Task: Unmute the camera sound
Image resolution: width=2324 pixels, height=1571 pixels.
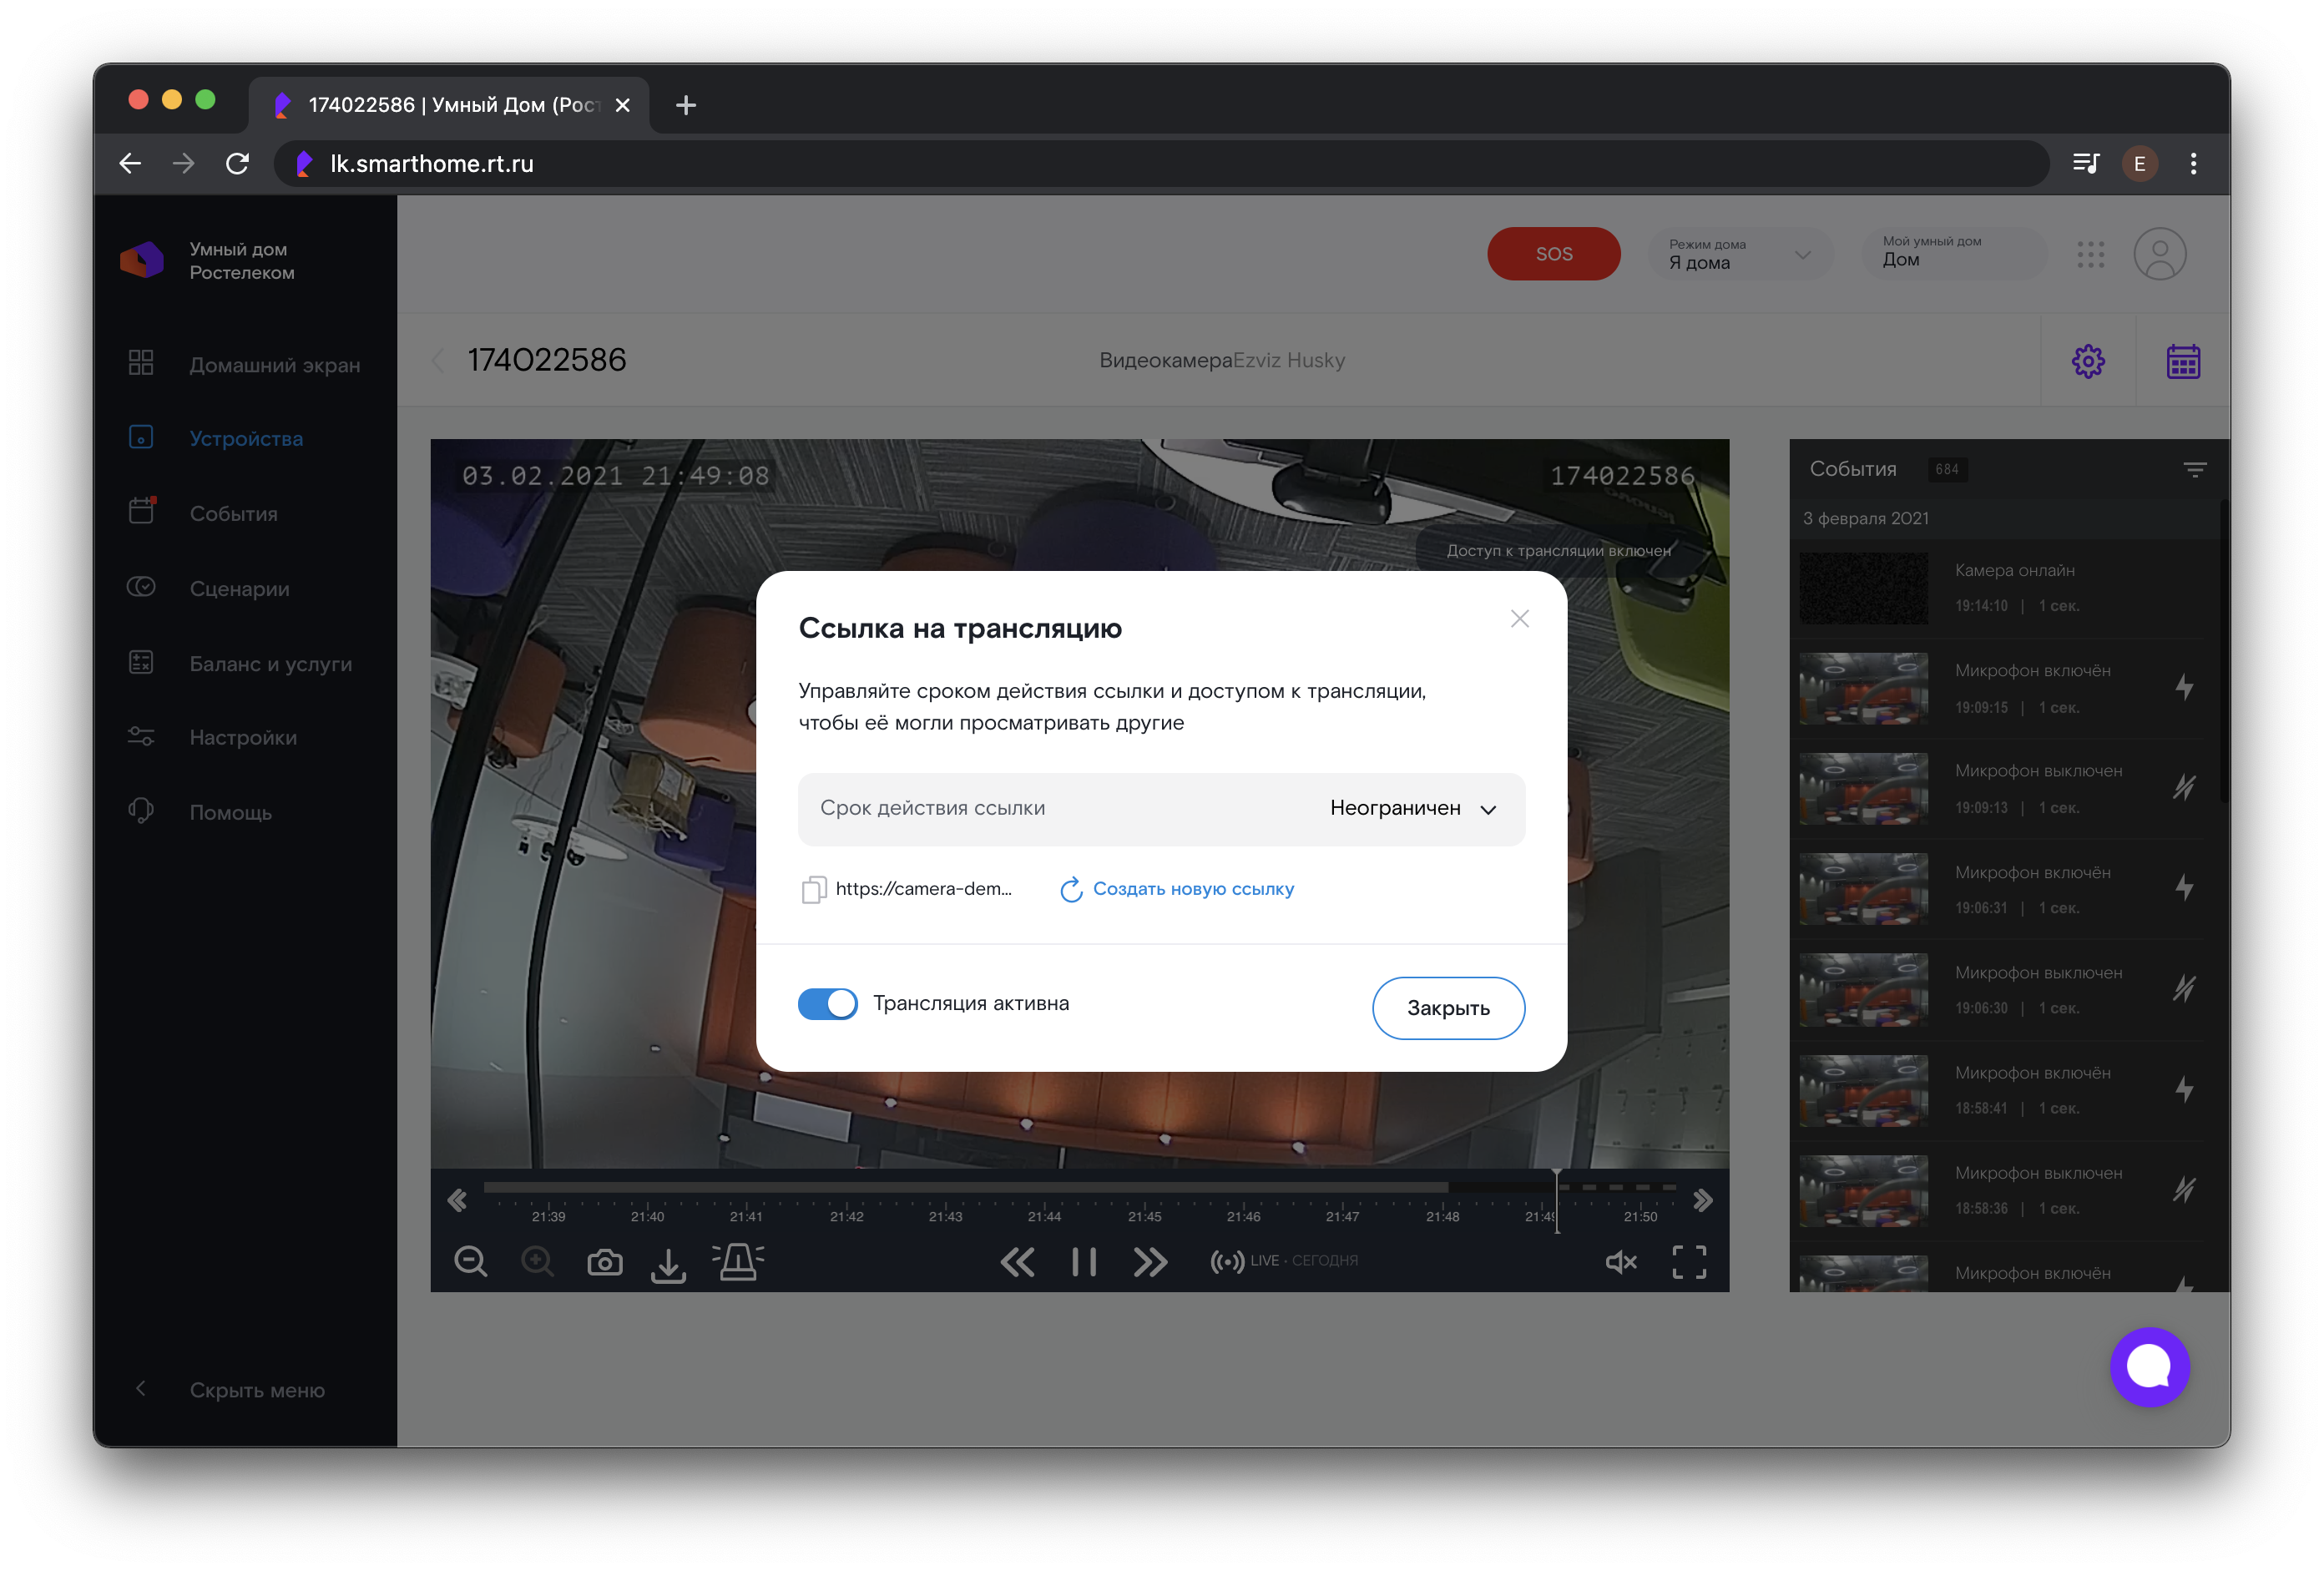Action: click(1620, 1261)
